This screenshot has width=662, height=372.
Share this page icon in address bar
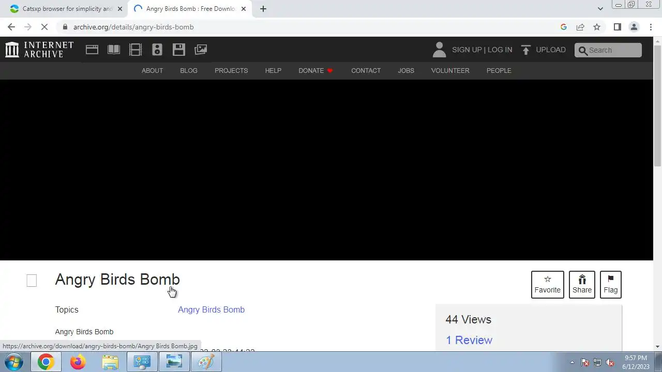580,27
